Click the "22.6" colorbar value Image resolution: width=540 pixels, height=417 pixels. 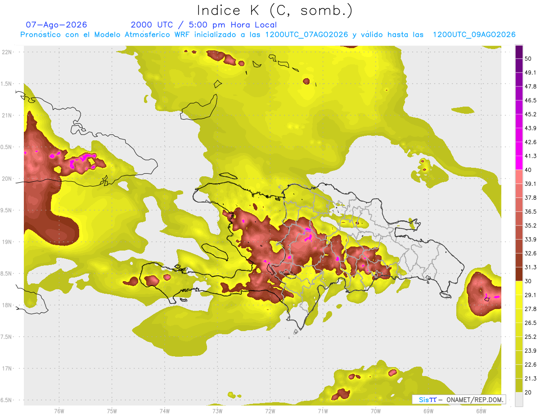coord(531,365)
